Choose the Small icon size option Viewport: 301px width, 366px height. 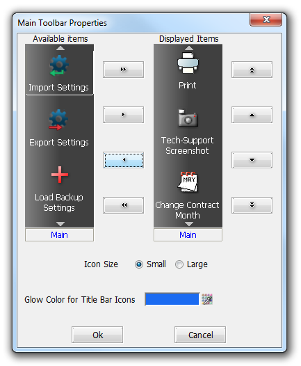tap(139, 264)
